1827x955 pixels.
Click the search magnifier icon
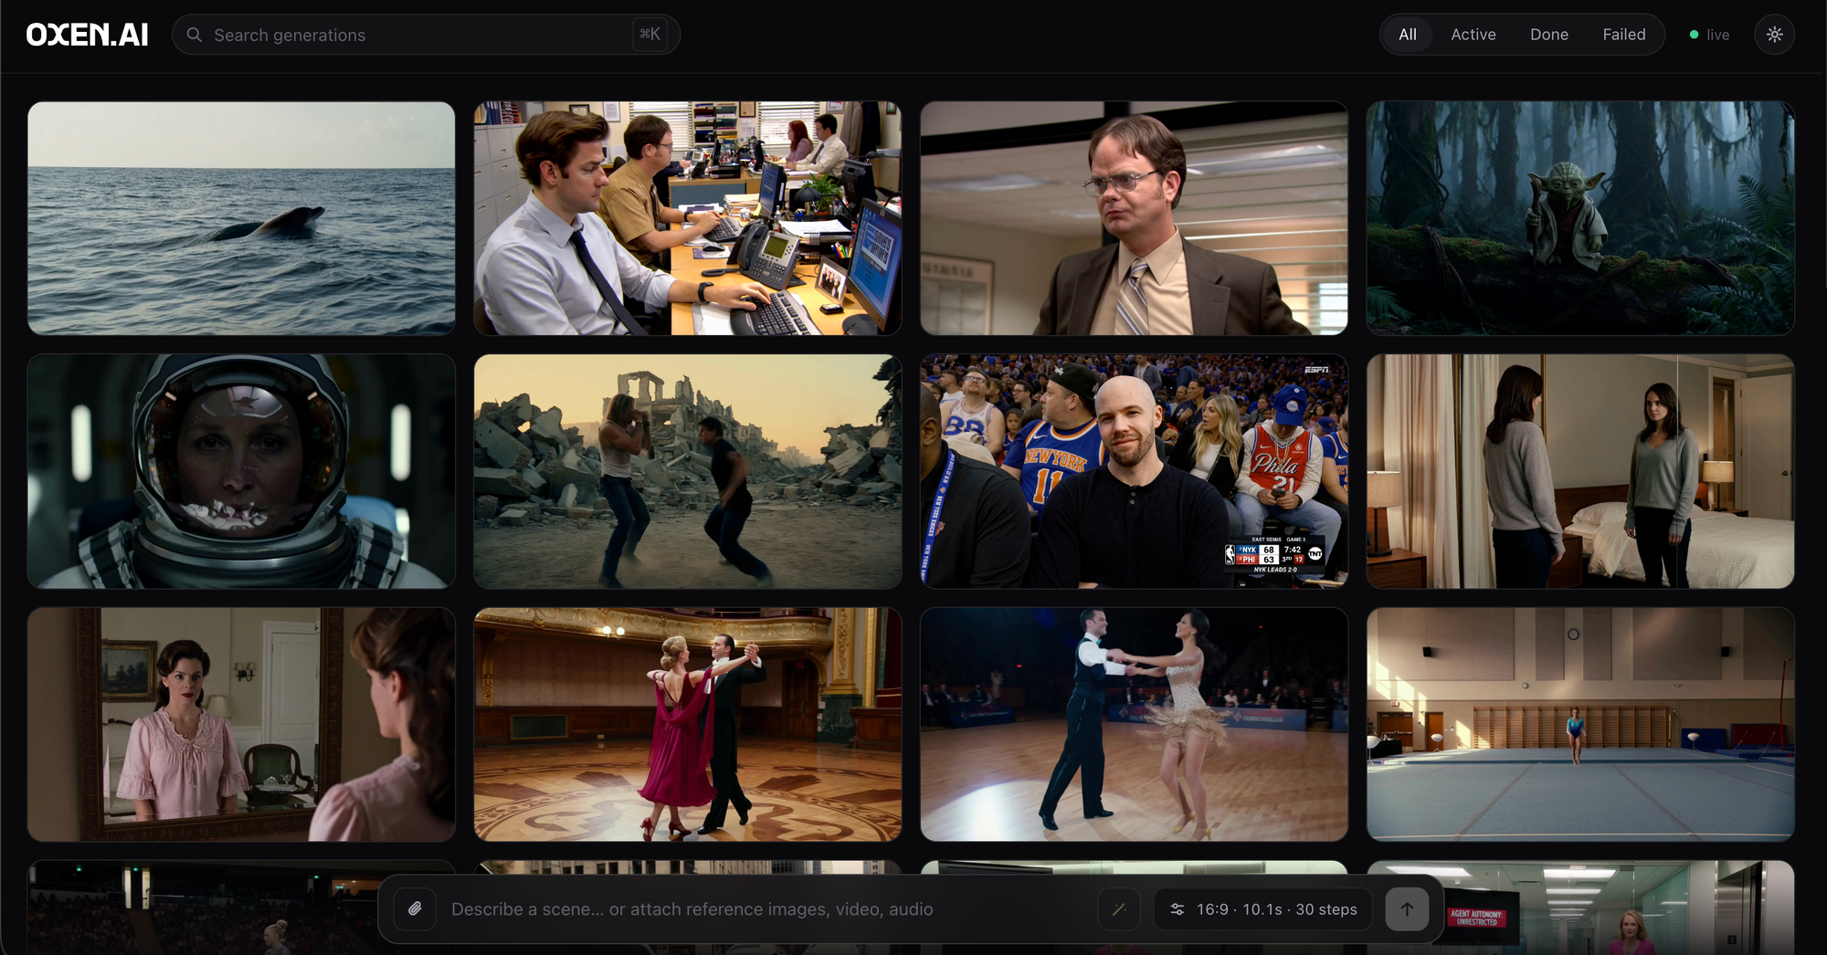tap(194, 35)
